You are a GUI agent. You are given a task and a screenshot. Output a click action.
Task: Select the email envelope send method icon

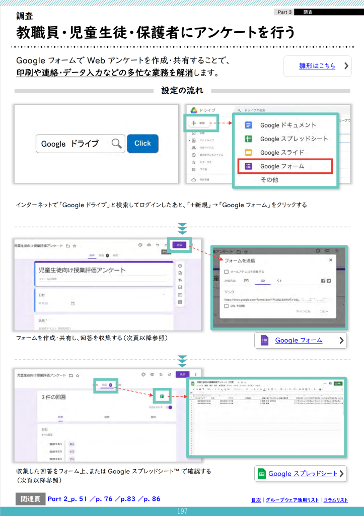pos(246,280)
